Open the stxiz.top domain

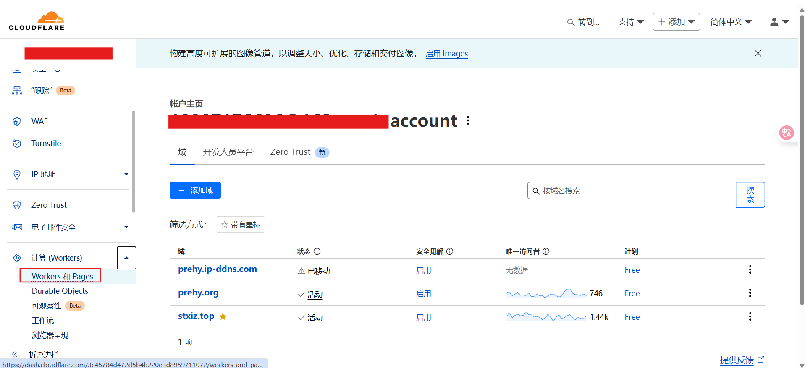point(196,316)
